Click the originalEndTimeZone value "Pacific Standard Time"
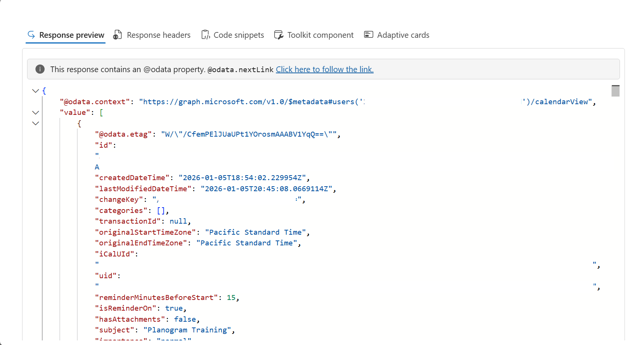Screen dimensions: 626x345 click(x=247, y=243)
